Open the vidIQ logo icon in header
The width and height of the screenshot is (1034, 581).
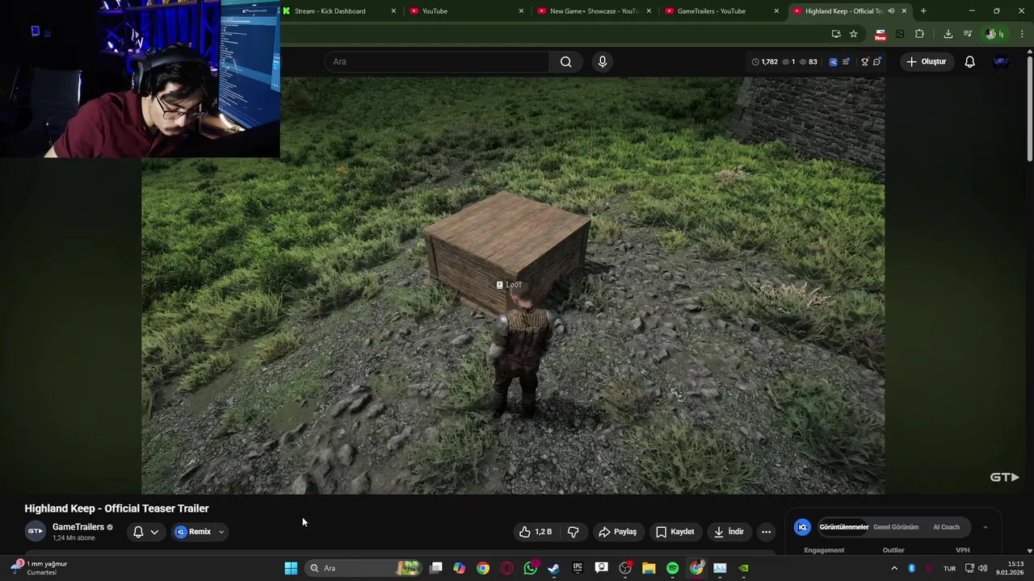pyautogui.click(x=833, y=61)
